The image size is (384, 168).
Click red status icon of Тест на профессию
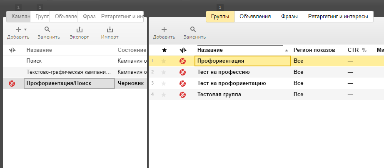183,73
